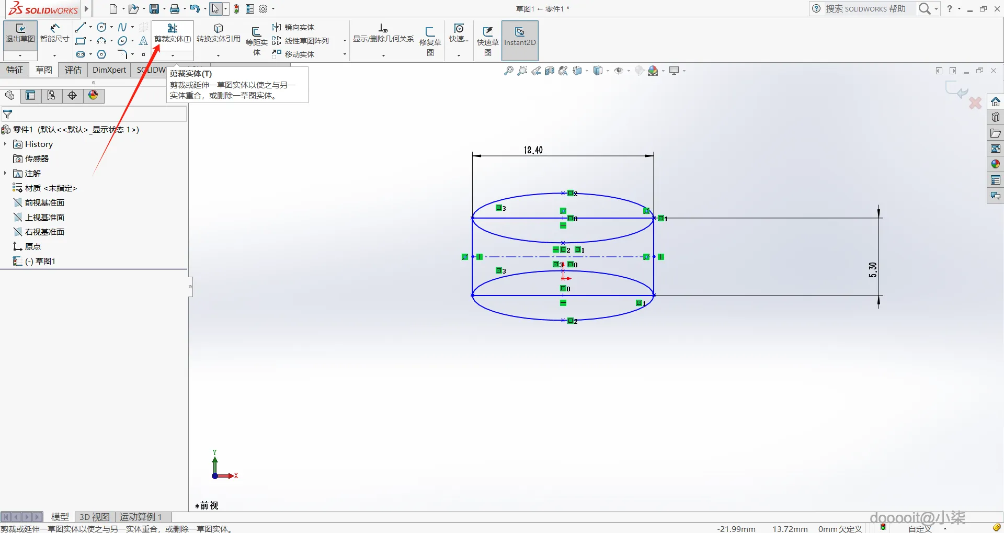Expand the 注解 (Annotations) tree node
Viewport: 1004px width, 533px height.
5,173
